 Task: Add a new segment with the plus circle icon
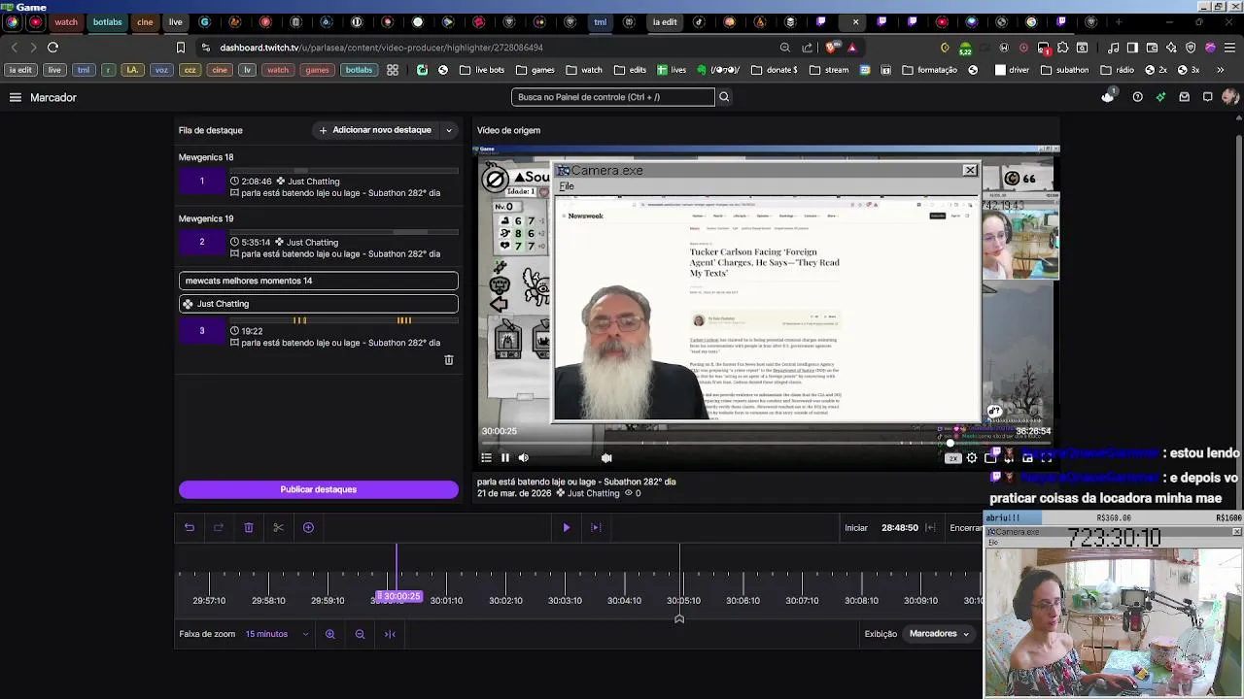point(308,528)
